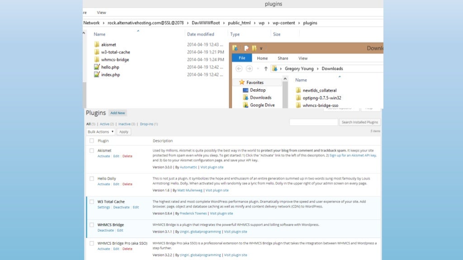Check the WHMCS Bridge checkbox

[x=91, y=225]
